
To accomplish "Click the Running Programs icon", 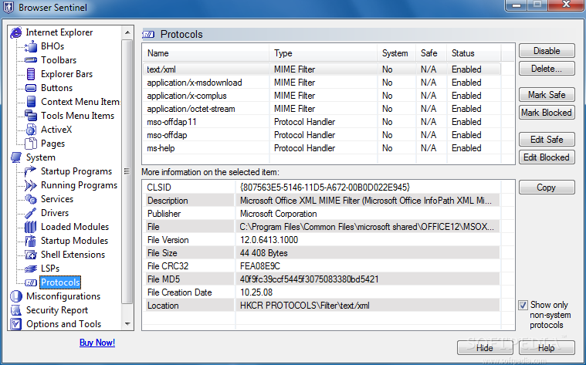I will [x=31, y=185].
